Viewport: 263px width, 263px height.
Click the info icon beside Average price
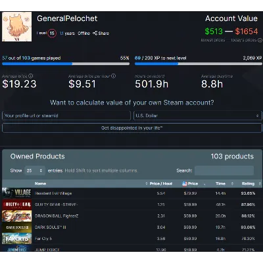pyautogui.click(x=31, y=76)
